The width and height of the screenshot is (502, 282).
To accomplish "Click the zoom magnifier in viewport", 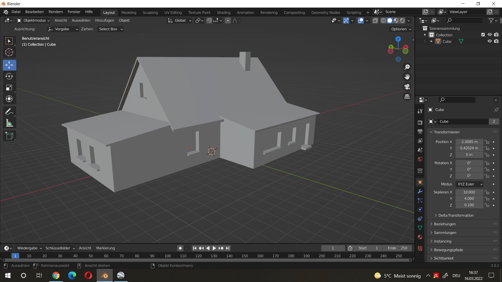I will [407, 67].
